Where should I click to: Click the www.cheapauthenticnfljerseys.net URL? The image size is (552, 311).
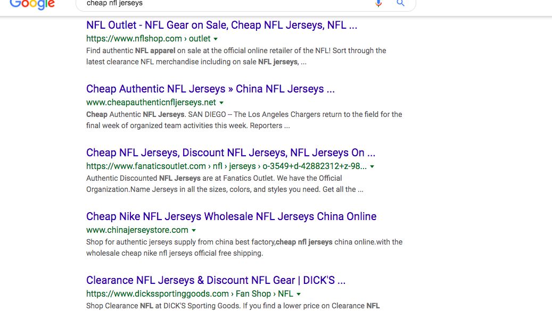click(x=151, y=102)
